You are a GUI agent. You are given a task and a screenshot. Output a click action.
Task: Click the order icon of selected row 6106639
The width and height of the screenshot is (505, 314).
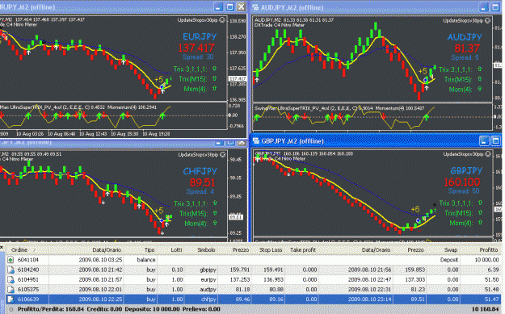click(11, 299)
